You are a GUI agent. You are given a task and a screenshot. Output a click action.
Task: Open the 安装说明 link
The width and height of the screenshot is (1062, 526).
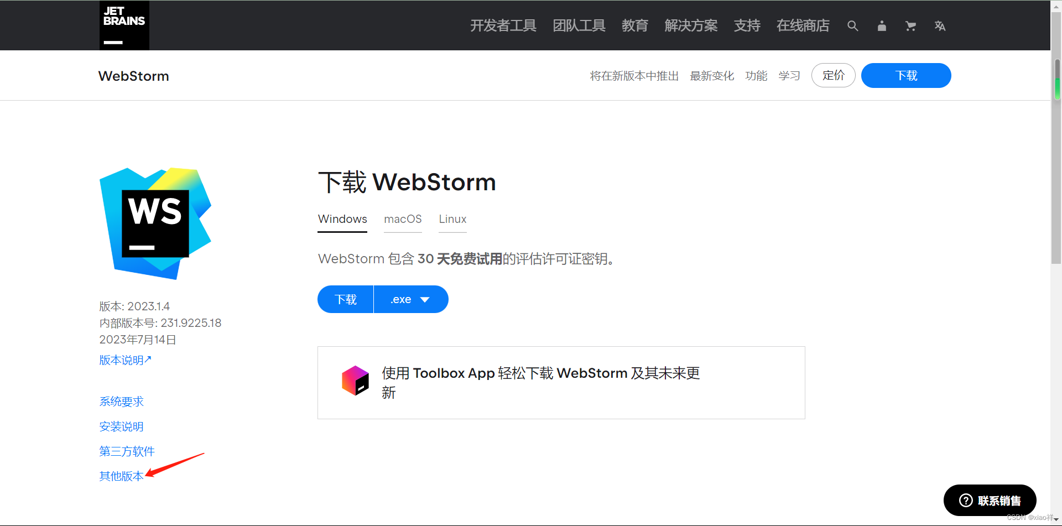[x=121, y=426]
